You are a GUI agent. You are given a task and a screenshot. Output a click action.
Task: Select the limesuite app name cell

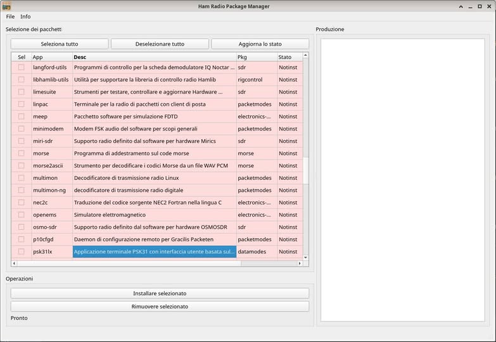click(52, 92)
